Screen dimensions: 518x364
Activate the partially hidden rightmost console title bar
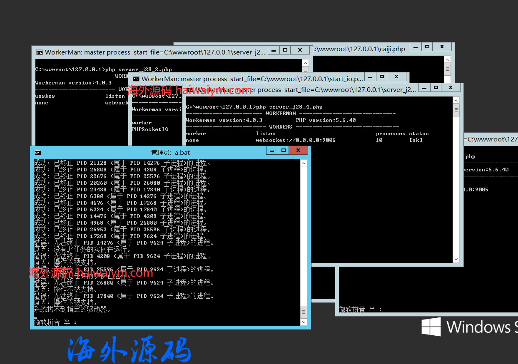point(491,139)
